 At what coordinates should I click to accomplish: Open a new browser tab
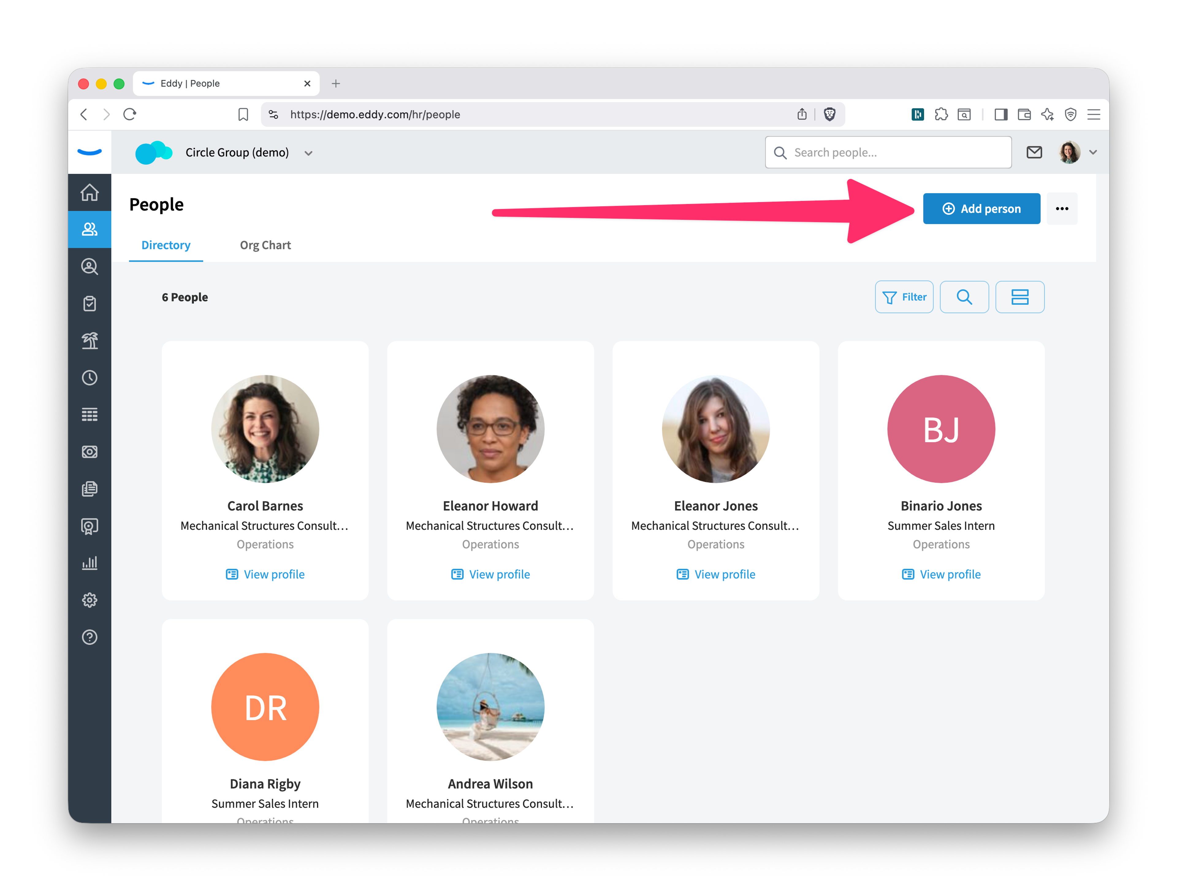click(x=336, y=84)
